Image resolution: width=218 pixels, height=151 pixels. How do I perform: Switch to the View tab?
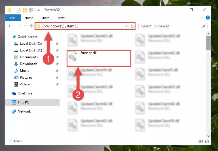(x=61, y=18)
